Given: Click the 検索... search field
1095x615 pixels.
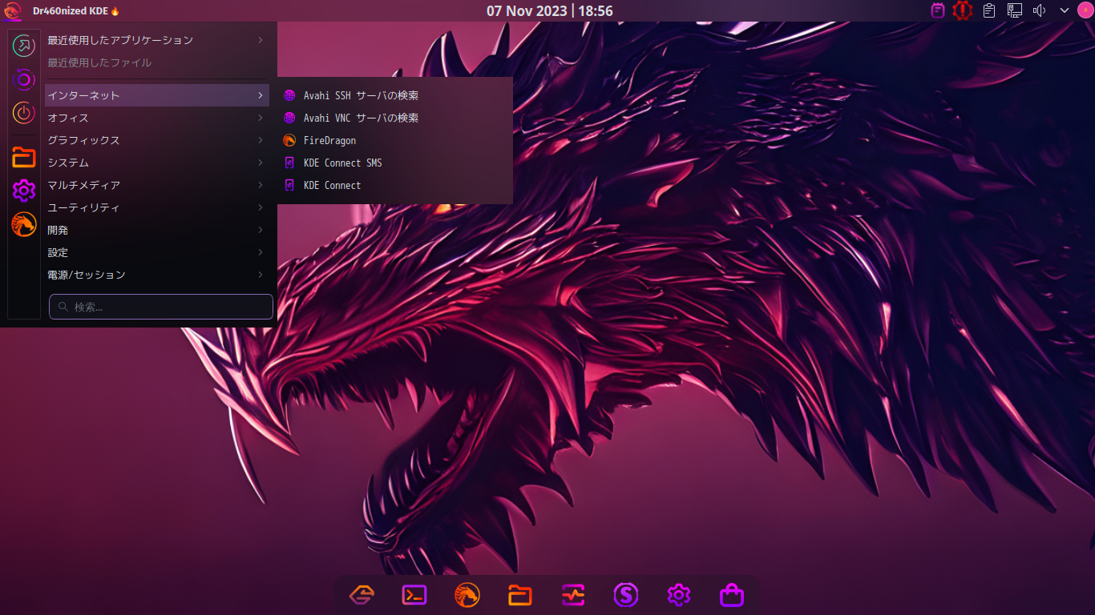Looking at the screenshot, I should pyautogui.click(x=161, y=307).
